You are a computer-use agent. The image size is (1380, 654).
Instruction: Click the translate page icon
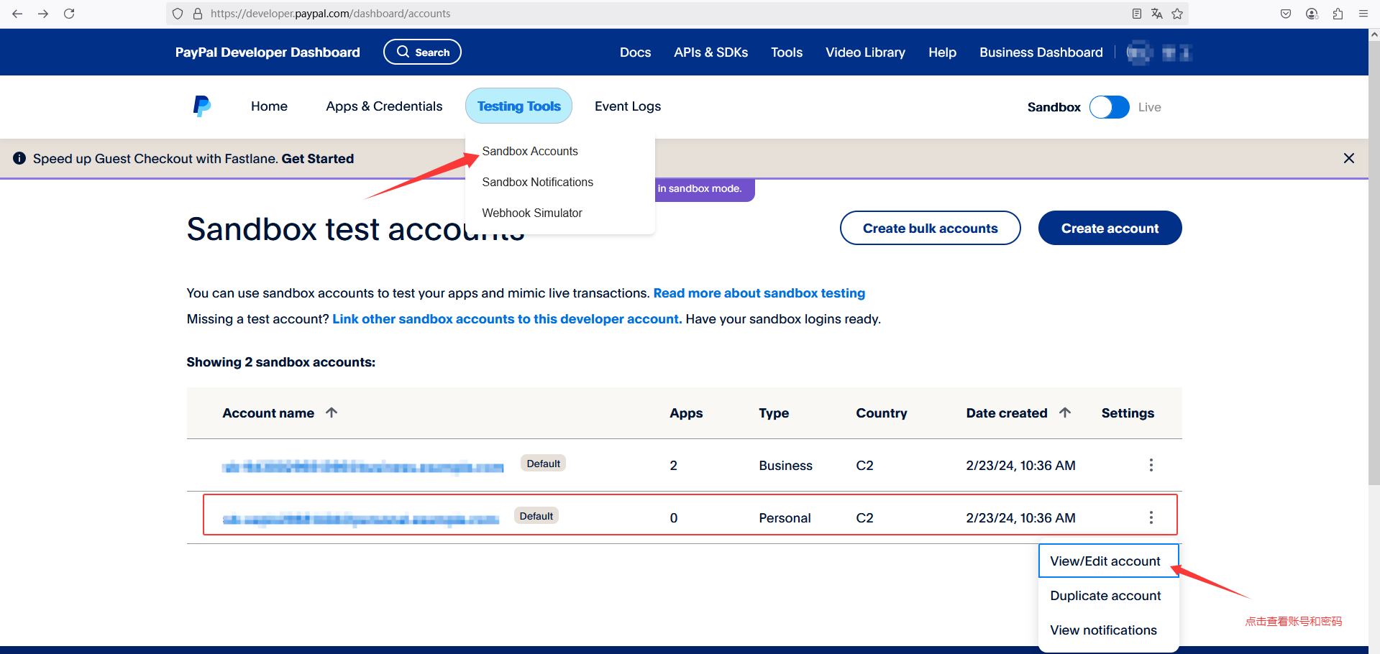click(x=1157, y=14)
